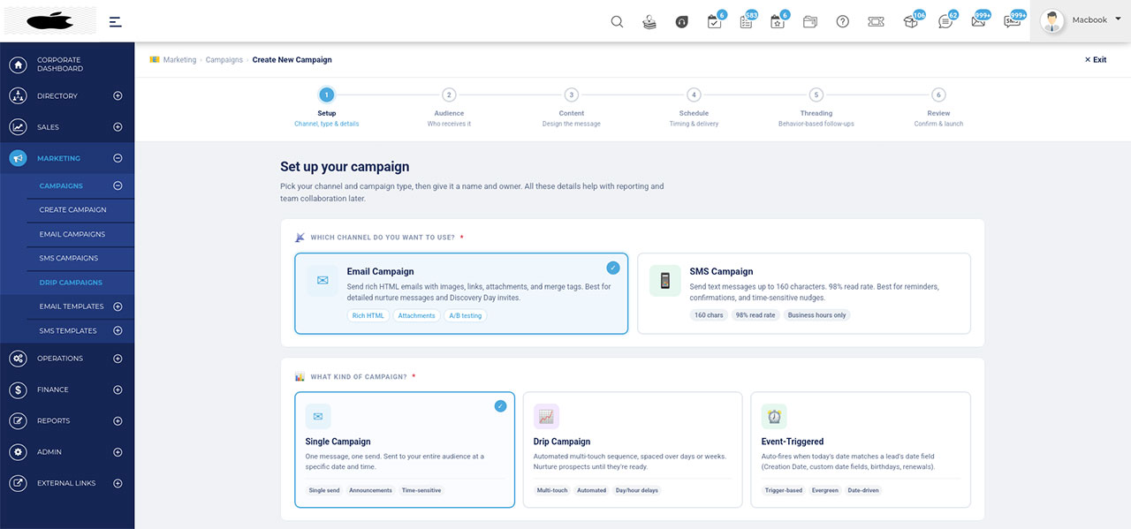
Task: Open the Macbook user dropdown arrow
Action: [x=1118, y=19]
